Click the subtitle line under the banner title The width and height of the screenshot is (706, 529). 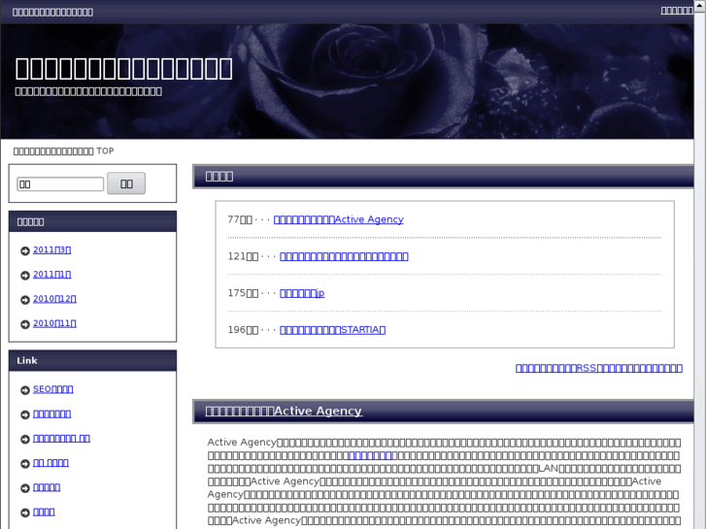[x=88, y=92]
